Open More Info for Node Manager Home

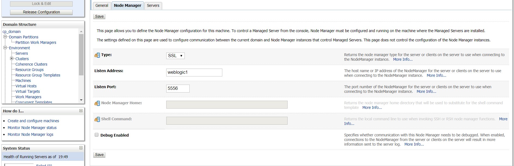pos(372,107)
